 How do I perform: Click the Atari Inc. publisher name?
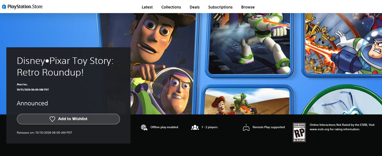[23, 85]
